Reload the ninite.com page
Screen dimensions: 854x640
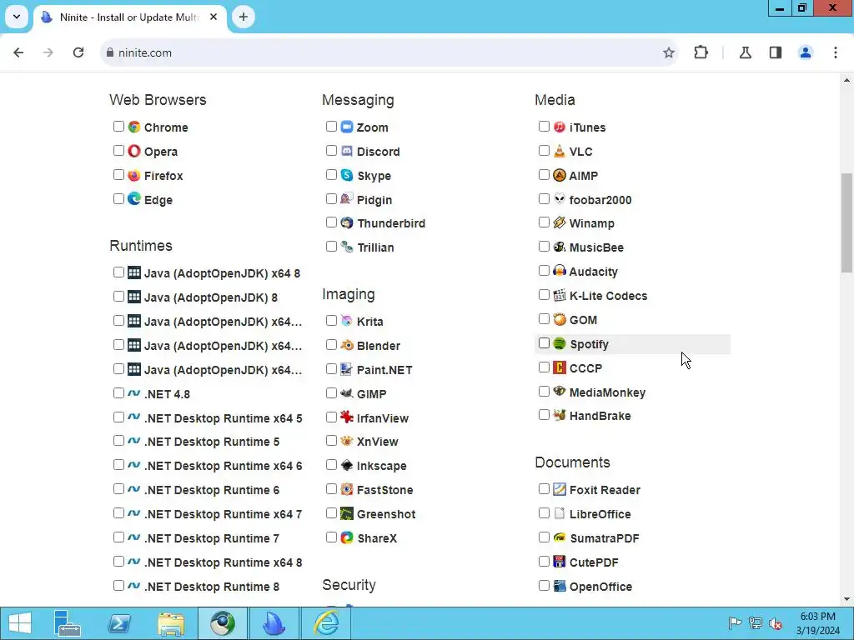(x=78, y=52)
